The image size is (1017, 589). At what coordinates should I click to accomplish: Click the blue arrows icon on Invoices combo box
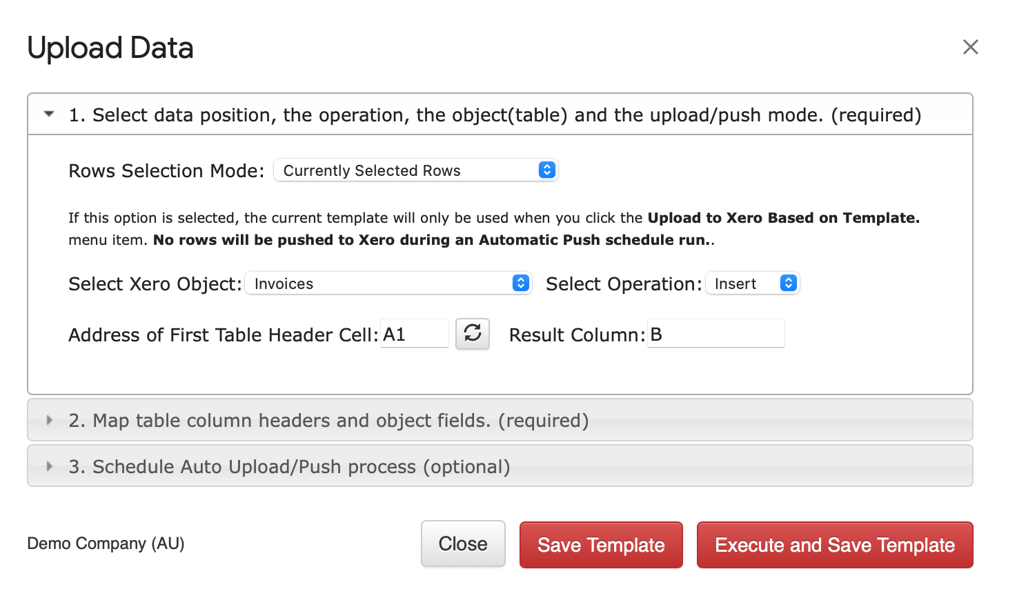[x=521, y=283]
